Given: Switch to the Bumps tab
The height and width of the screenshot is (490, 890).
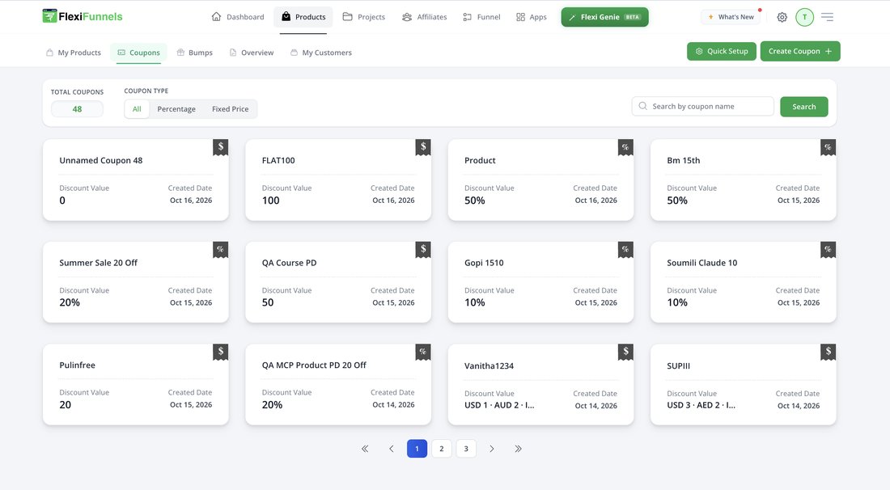Looking at the screenshot, I should [195, 53].
